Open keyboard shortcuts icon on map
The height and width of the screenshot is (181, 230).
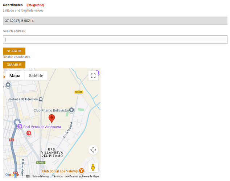coord(28,176)
